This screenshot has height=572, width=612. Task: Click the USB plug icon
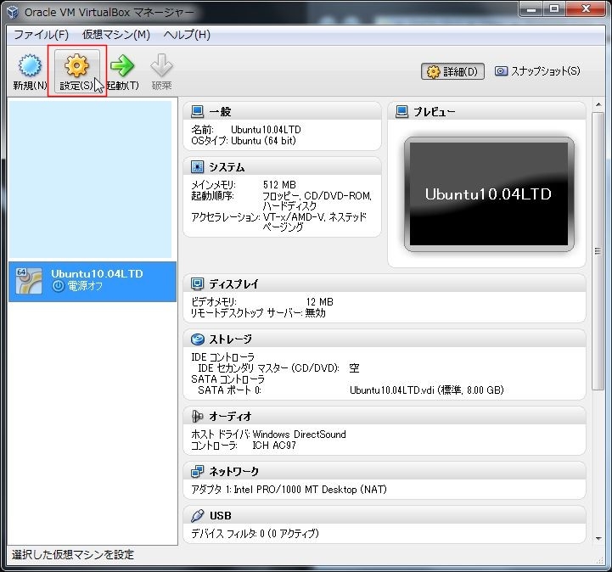(198, 515)
